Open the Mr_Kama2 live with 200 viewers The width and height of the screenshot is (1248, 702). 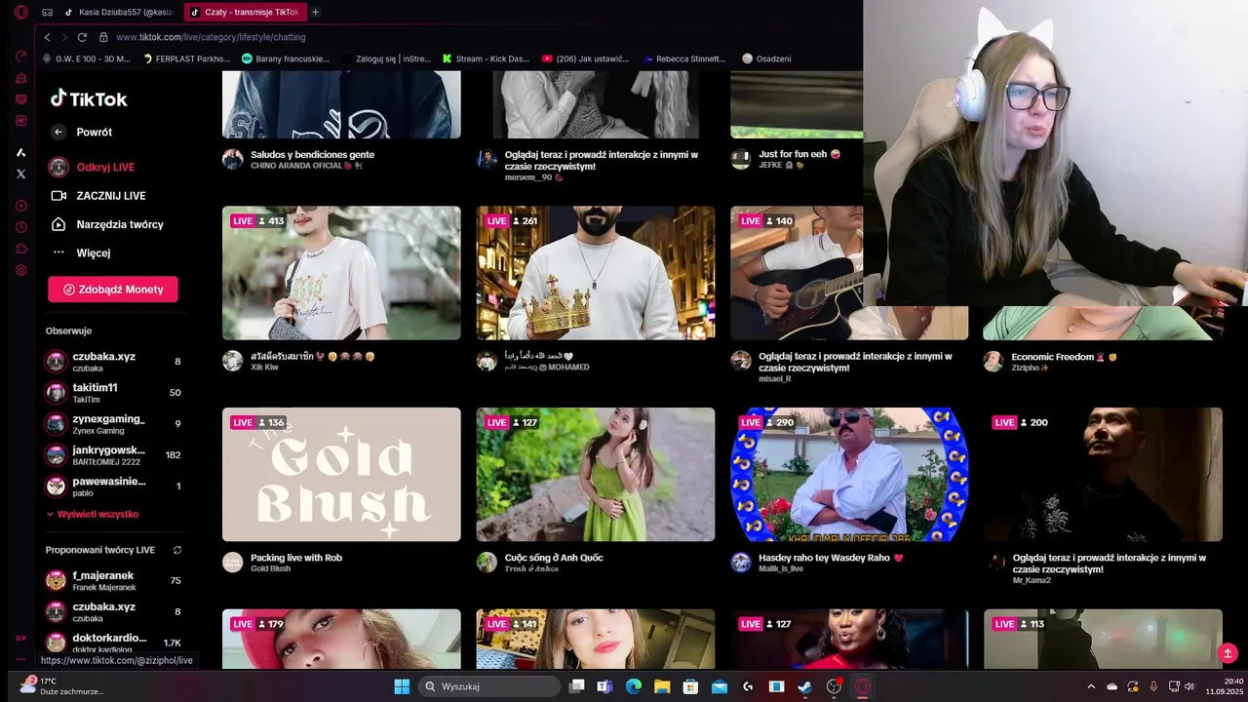pos(1103,475)
